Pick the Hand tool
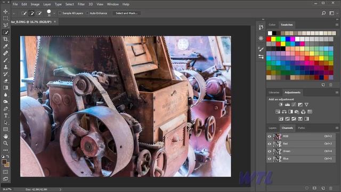Viewport: 341px width, 192px height. point(5,137)
